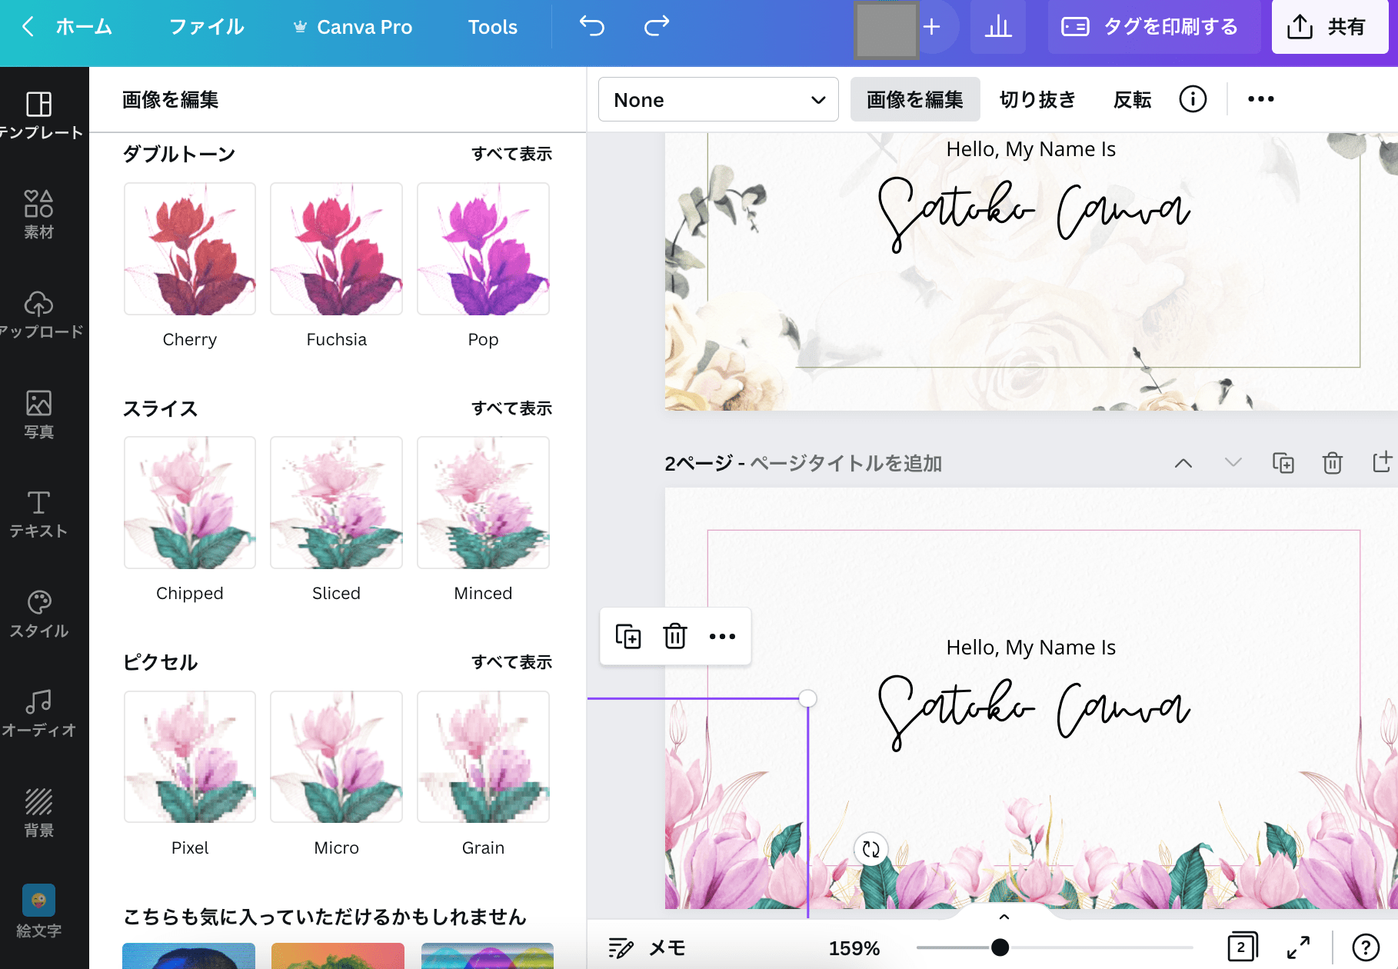This screenshot has height=969, width=1398.
Task: Move page 2 up using chevron
Action: (x=1183, y=463)
